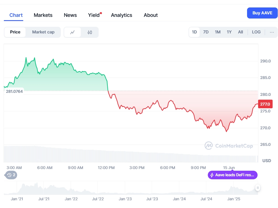The width and height of the screenshot is (278, 208).
Task: Open the Aave leads DeFi news pill
Action: 232,175
